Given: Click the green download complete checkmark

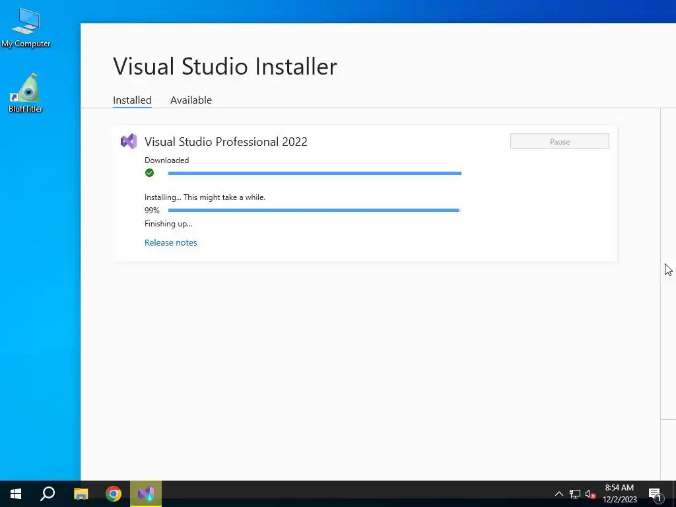Looking at the screenshot, I should (150, 173).
